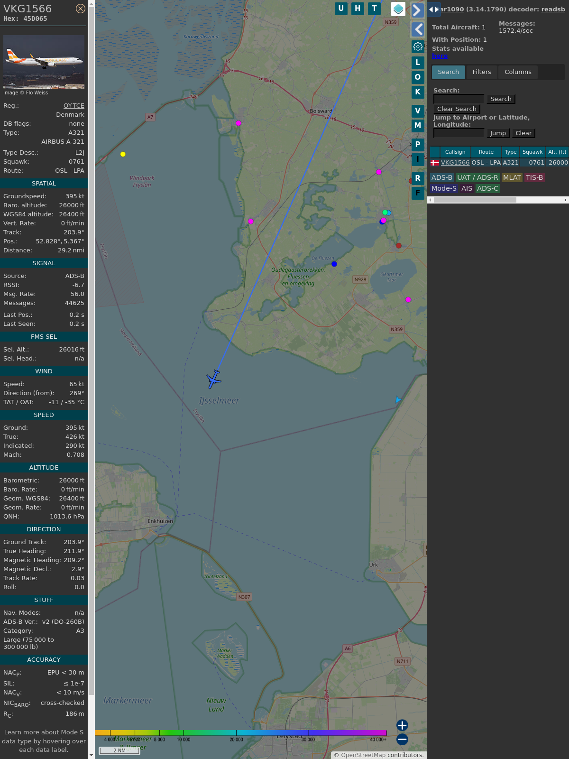Viewport: 569px width, 759px height.
Task: Switch to the Columns tab
Action: [x=518, y=72]
